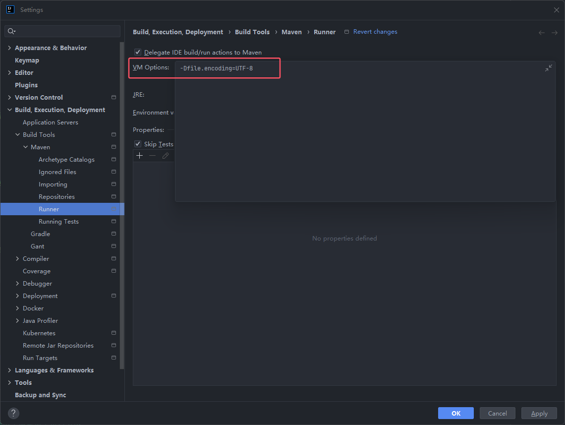
Task: Click the project-level icon beside Gant
Action: (x=113, y=246)
